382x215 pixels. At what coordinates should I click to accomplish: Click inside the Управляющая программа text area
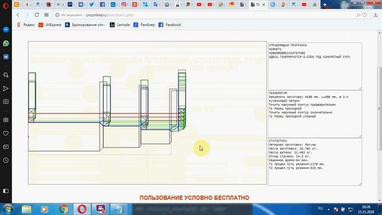tap(315, 66)
